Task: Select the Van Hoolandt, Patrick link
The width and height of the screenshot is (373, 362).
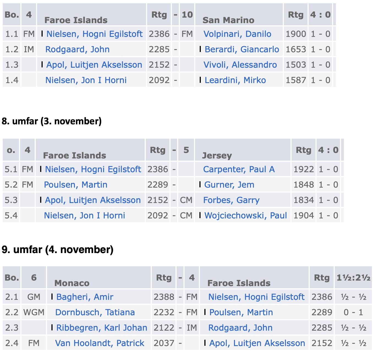Action: (x=100, y=343)
